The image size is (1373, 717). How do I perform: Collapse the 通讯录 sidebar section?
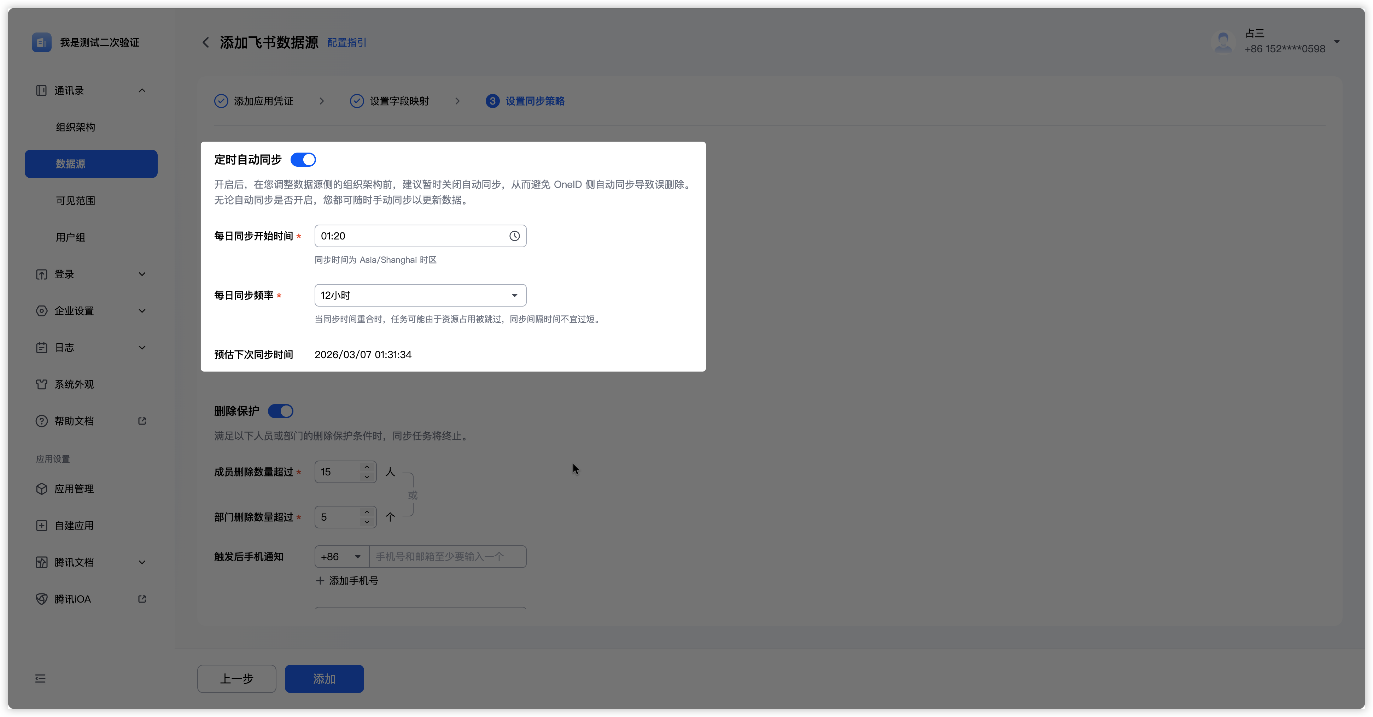142,90
